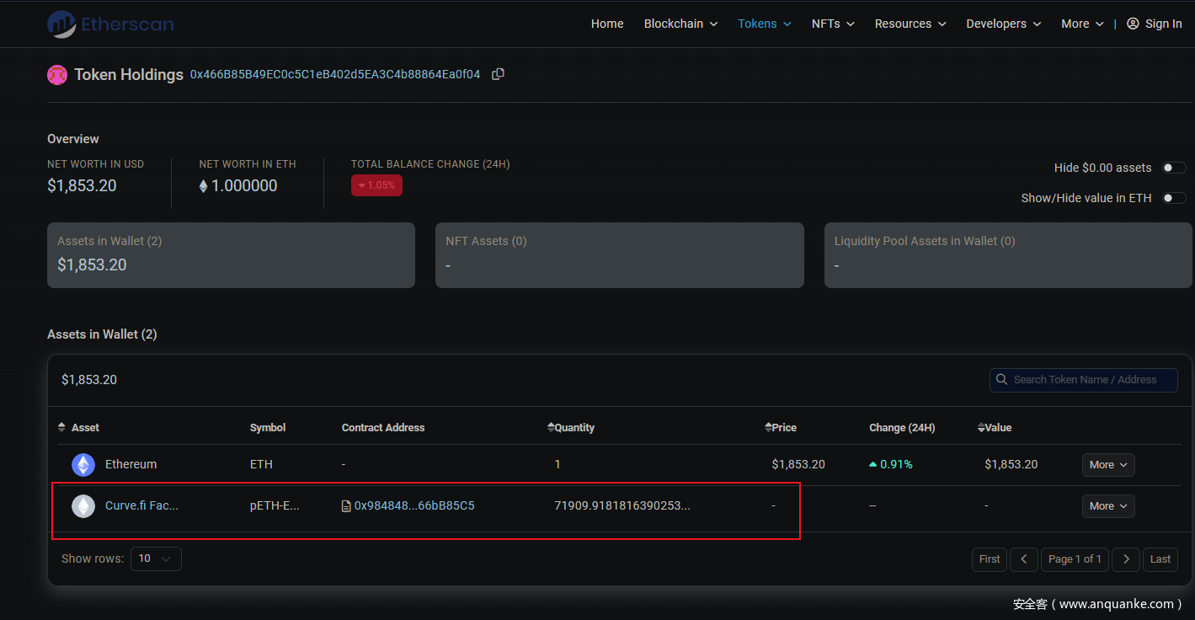The width and height of the screenshot is (1195, 620).
Task: Click the Search Token Name / Address field
Action: click(1084, 380)
